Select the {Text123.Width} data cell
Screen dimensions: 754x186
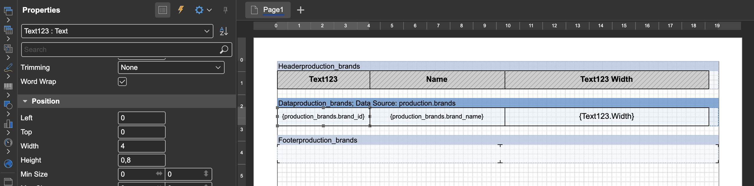tap(607, 117)
